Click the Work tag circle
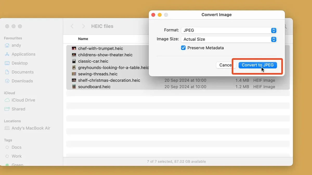This screenshot has width=312, height=175. pyautogui.click(x=7, y=156)
